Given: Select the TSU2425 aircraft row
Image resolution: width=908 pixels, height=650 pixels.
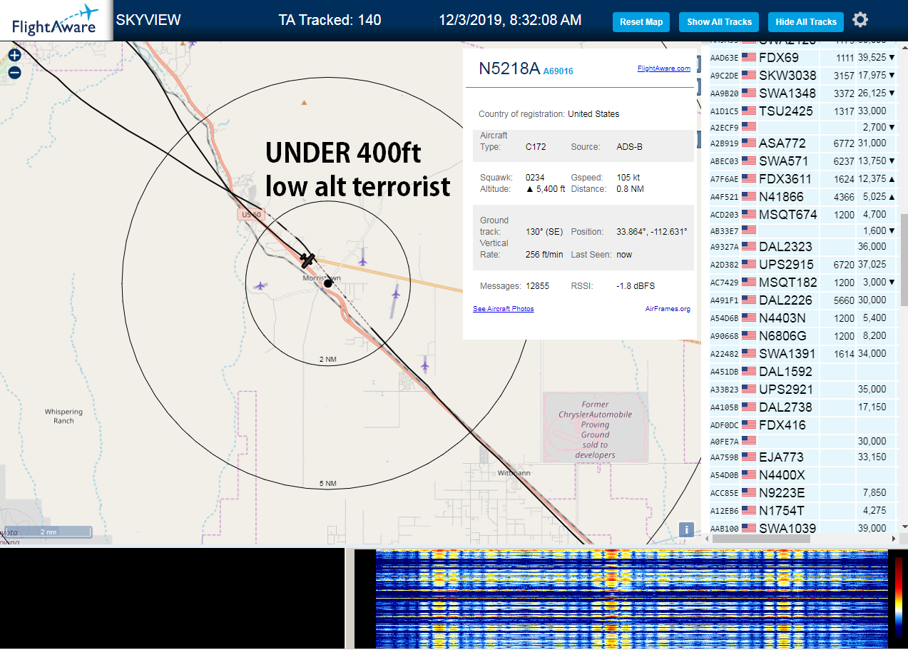Looking at the screenshot, I should (x=803, y=111).
